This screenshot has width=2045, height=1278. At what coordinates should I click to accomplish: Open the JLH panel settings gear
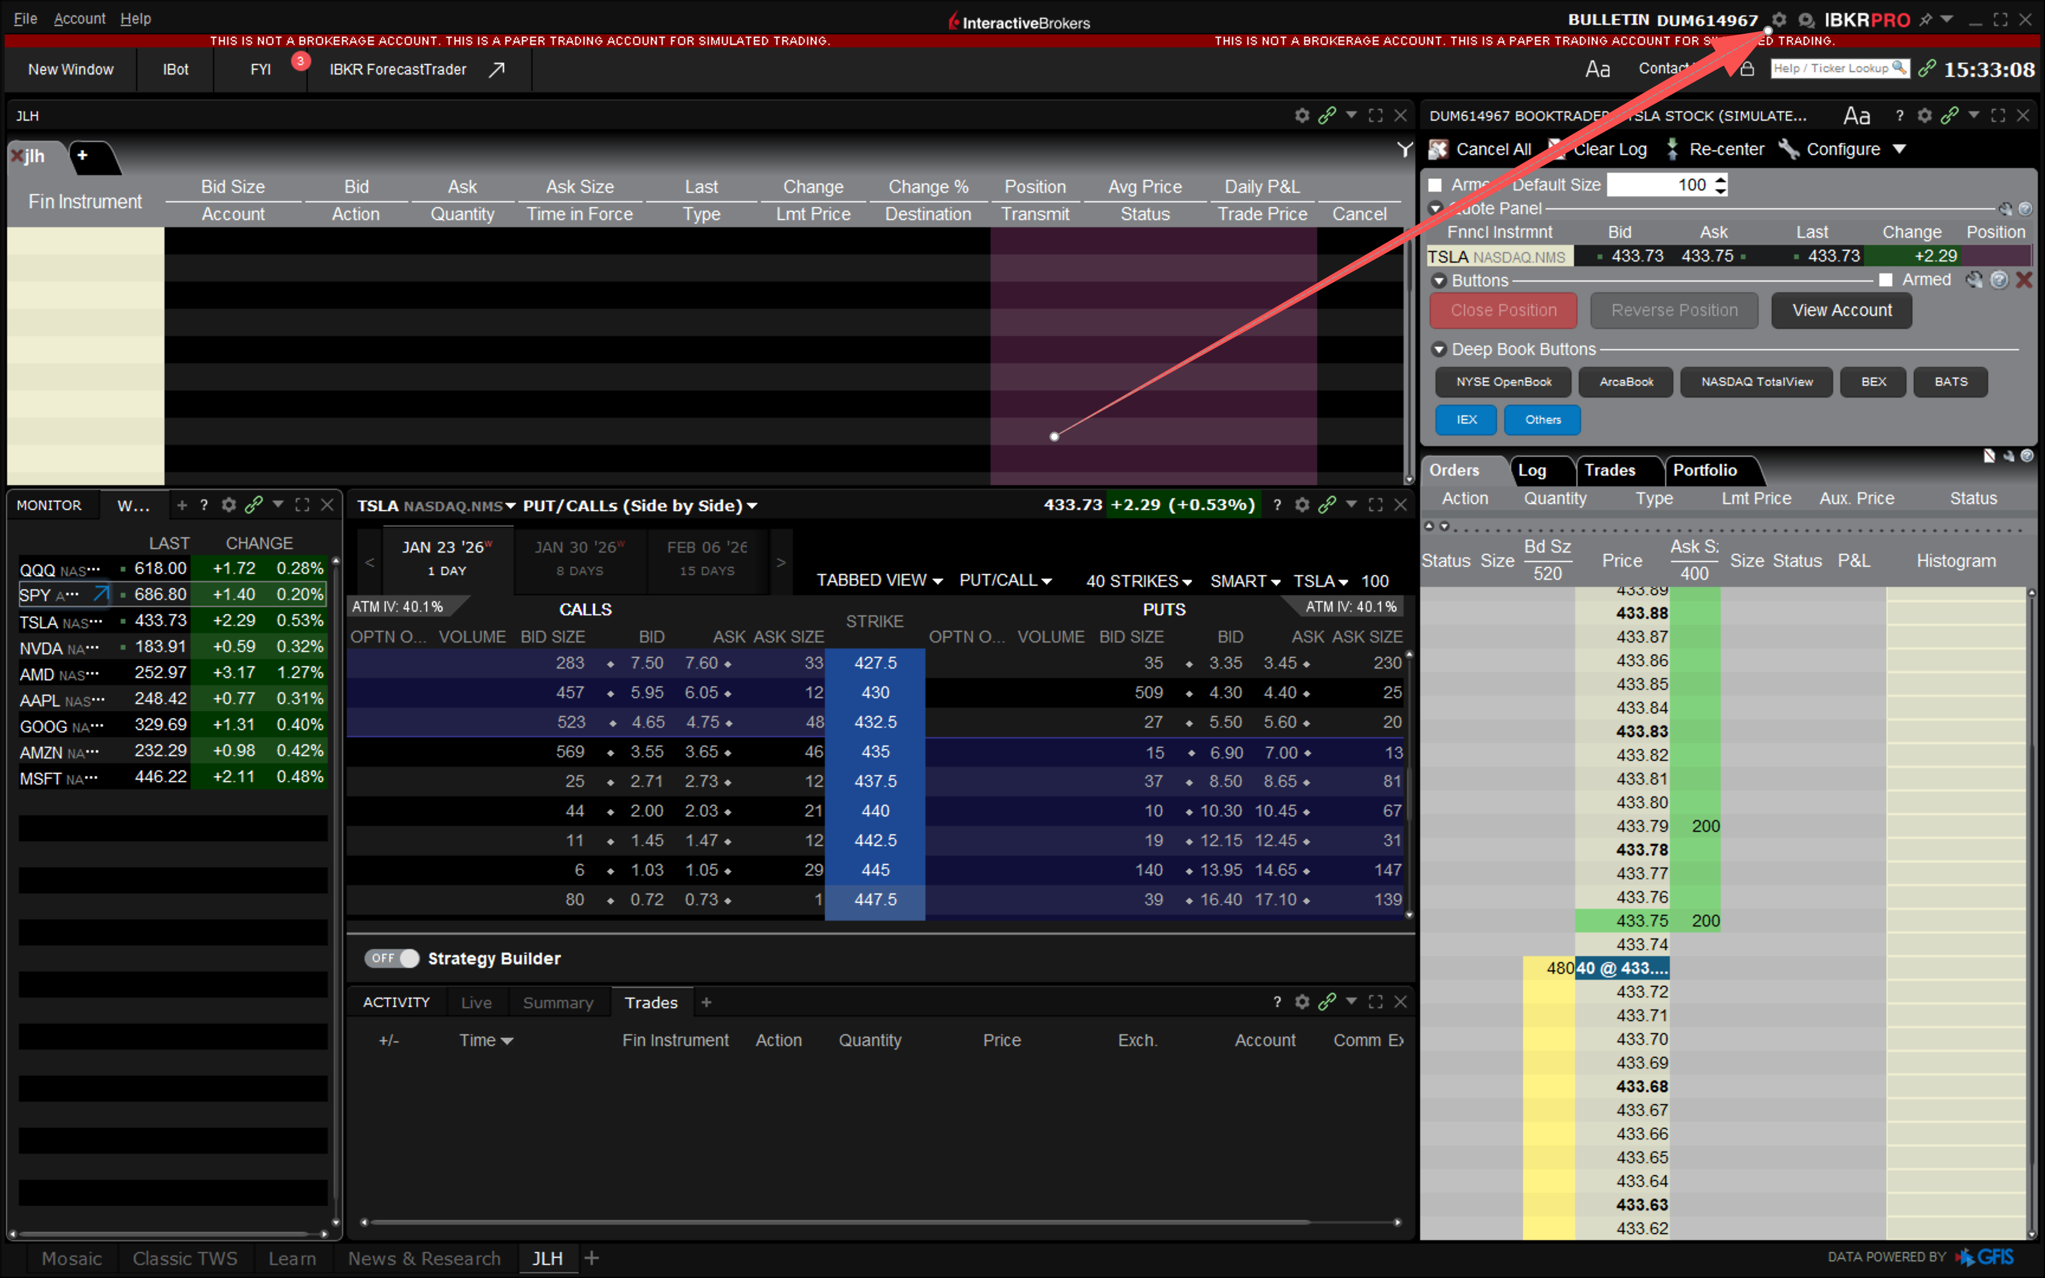1301,116
